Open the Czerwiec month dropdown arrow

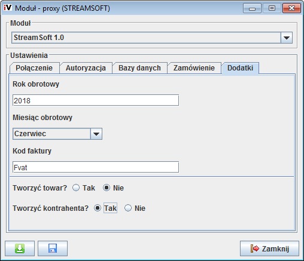pos(96,134)
